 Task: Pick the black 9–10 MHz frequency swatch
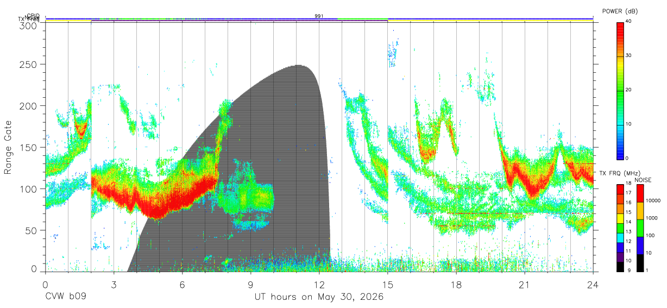click(620, 266)
